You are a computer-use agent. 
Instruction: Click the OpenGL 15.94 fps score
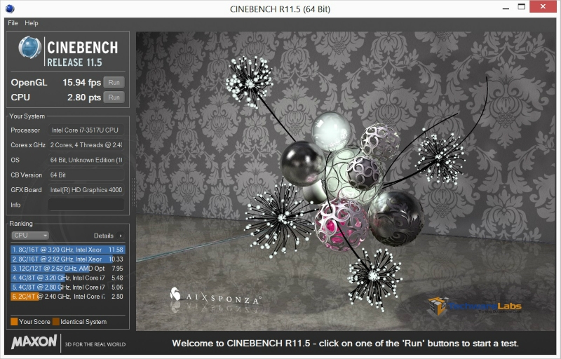coord(81,82)
